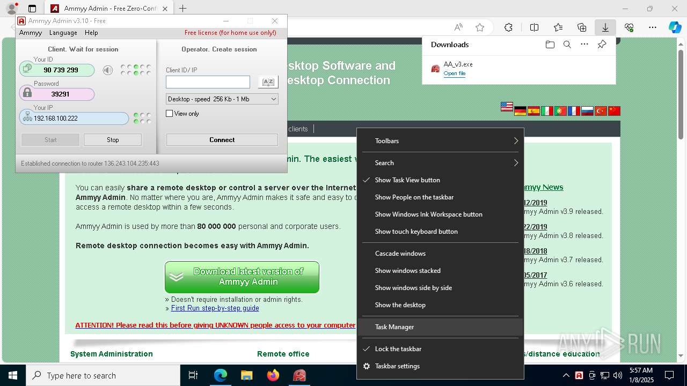Open Windows Start menu
The width and height of the screenshot is (687, 386).
tap(13, 375)
